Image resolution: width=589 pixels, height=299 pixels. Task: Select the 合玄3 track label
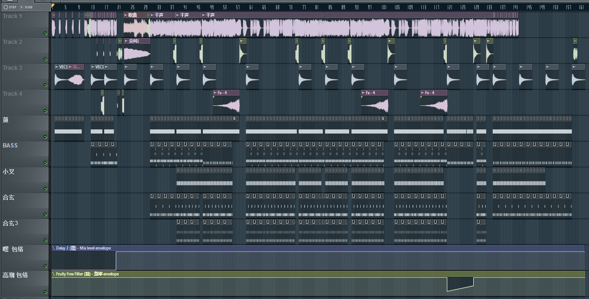(x=11, y=223)
